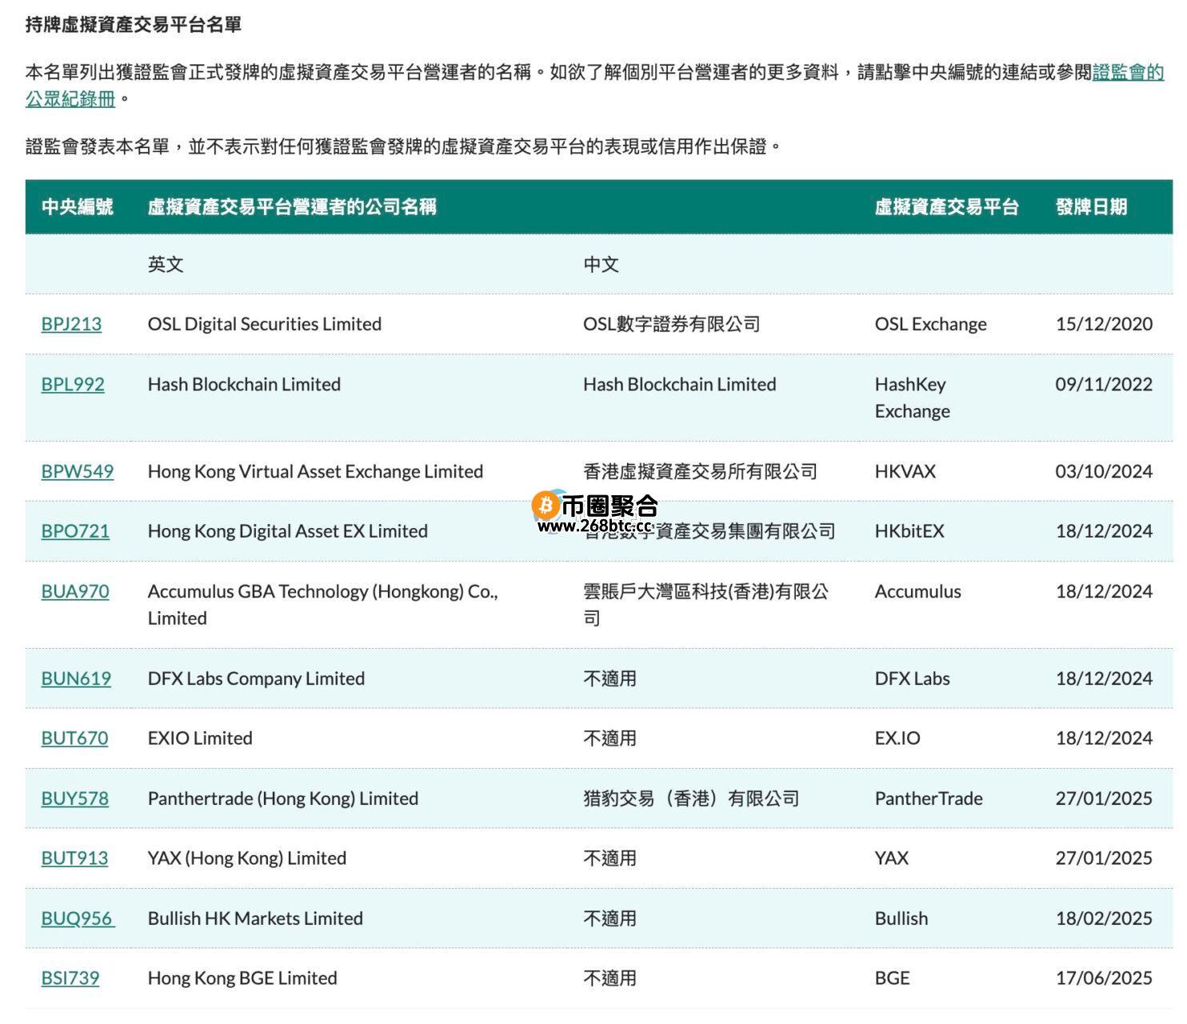Click the HashKey Exchange platform cell
Viewport: 1187px width, 1024px height.
click(913, 398)
